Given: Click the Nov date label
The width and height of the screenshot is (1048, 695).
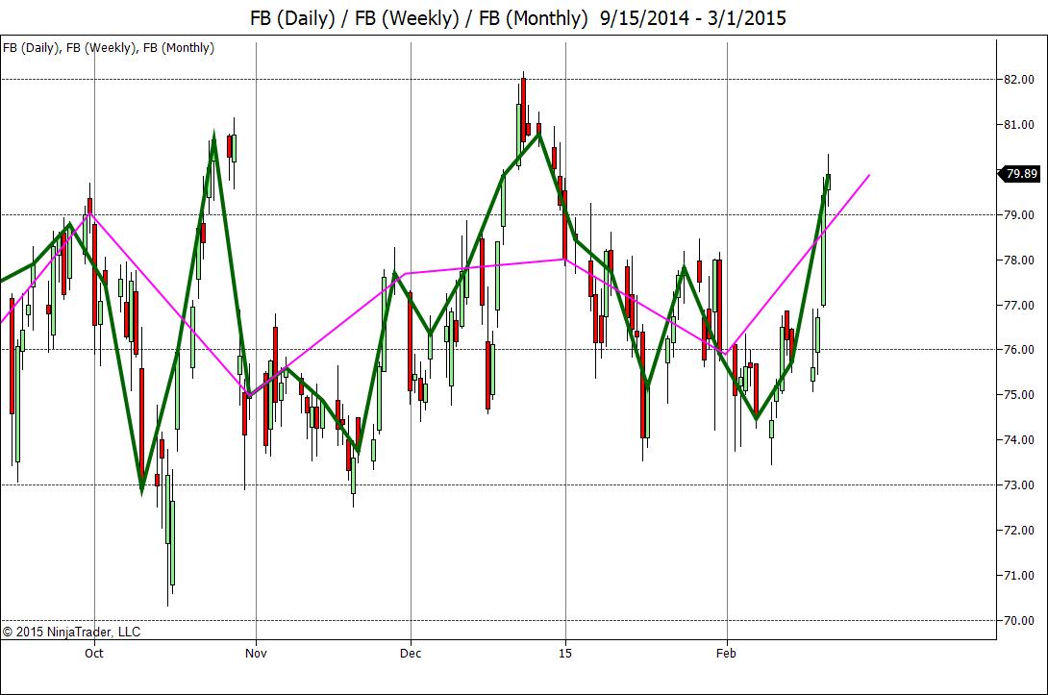Looking at the screenshot, I should (256, 653).
